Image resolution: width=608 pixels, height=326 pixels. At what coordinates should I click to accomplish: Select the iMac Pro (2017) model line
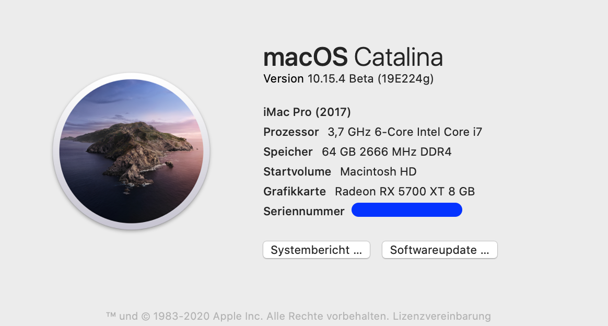click(x=307, y=112)
